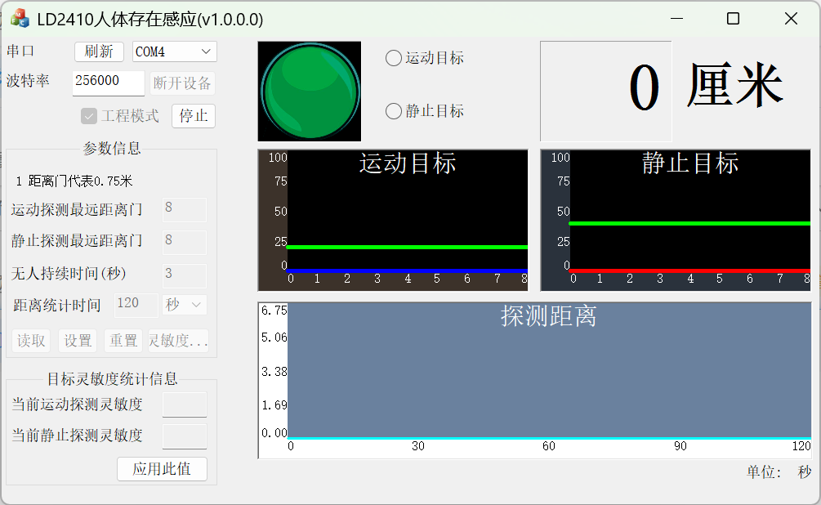Click the 波特率 baud rate field

109,83
